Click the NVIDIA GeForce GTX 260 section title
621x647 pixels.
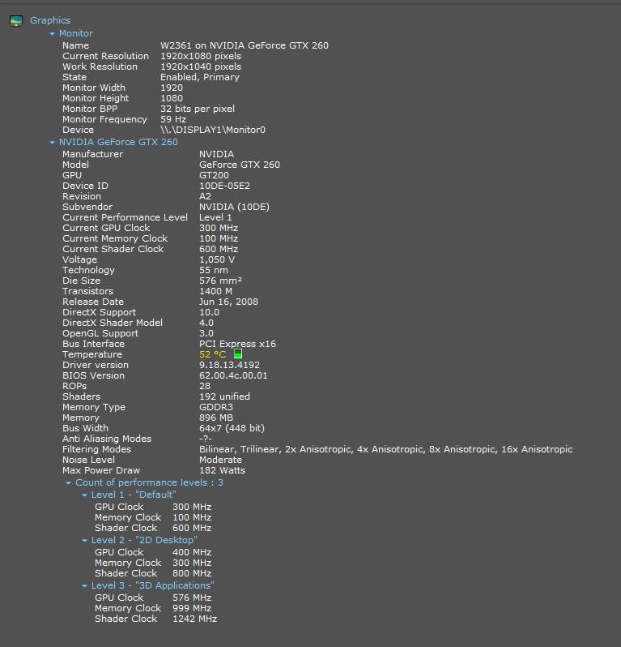click(x=118, y=142)
